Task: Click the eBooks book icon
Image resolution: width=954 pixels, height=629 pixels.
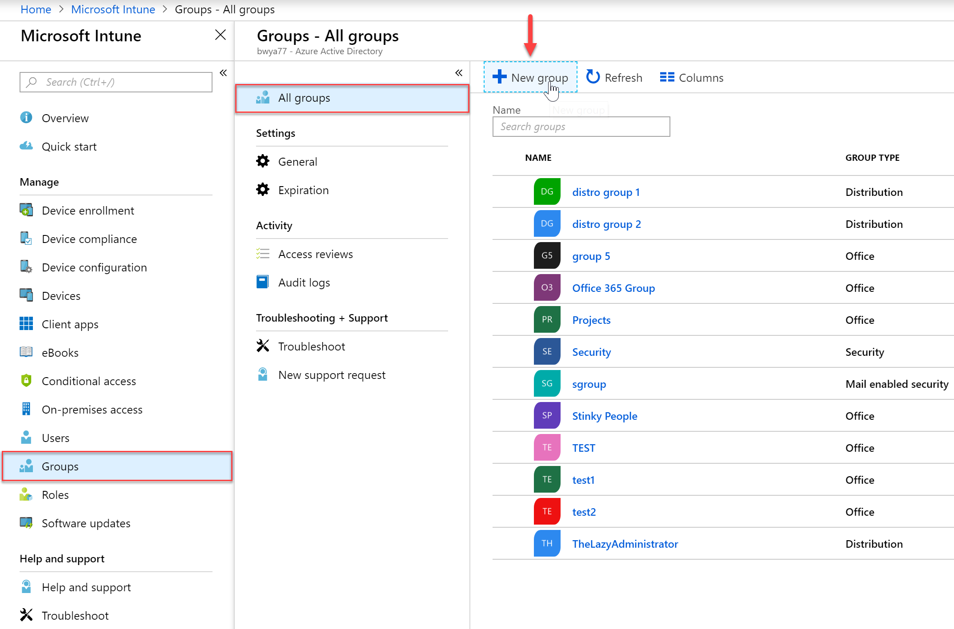Action: click(x=26, y=352)
